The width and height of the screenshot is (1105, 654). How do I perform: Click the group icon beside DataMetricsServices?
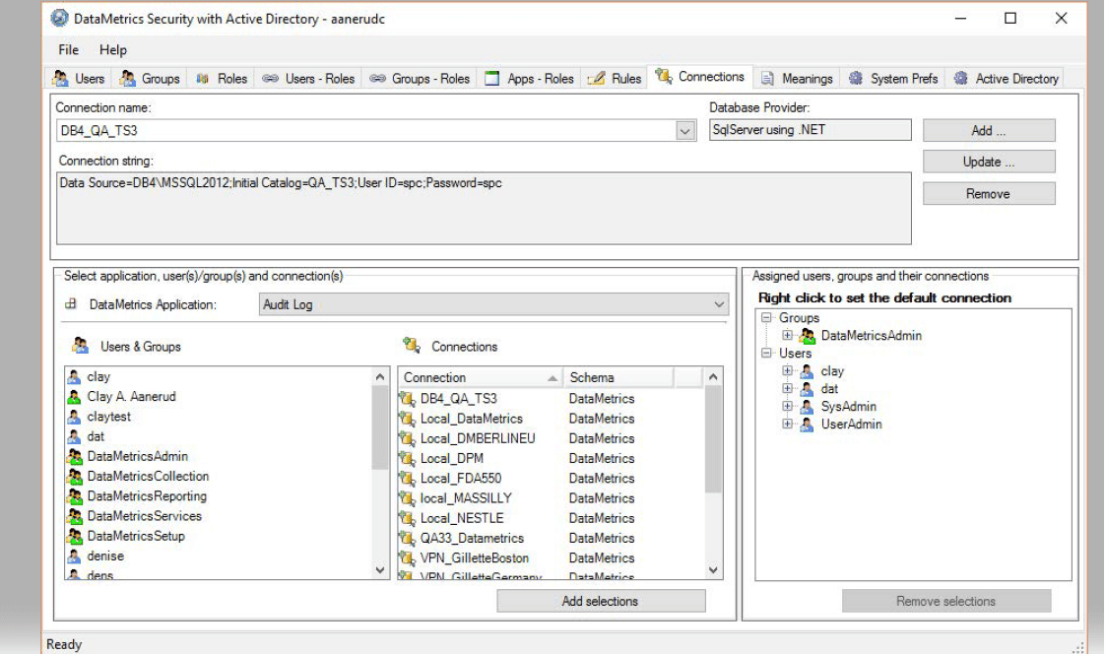coord(75,516)
